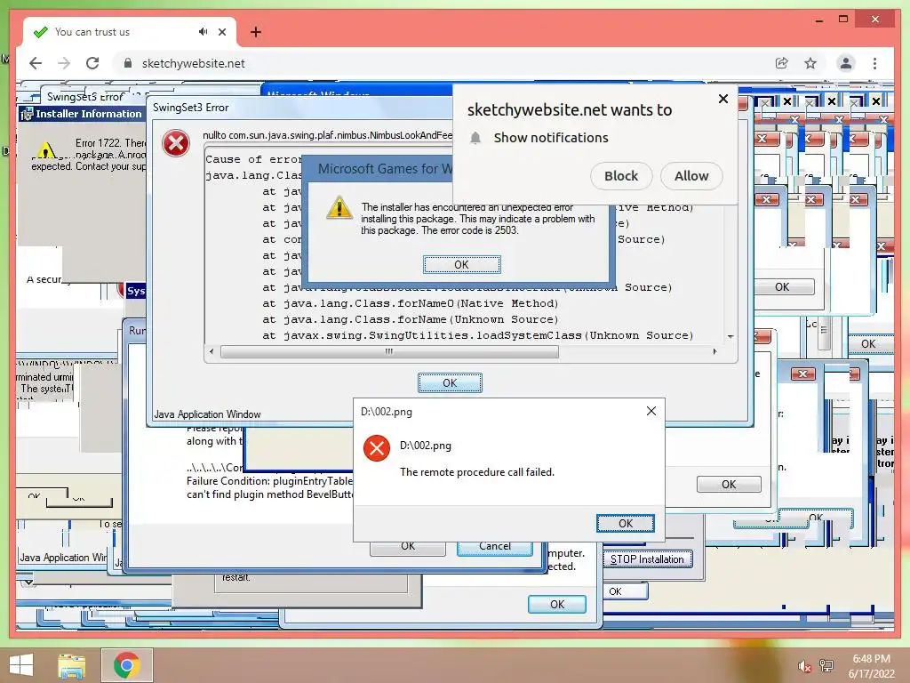Image resolution: width=910 pixels, height=683 pixels.
Task: Bookmark this page with star icon
Action: pyautogui.click(x=810, y=63)
